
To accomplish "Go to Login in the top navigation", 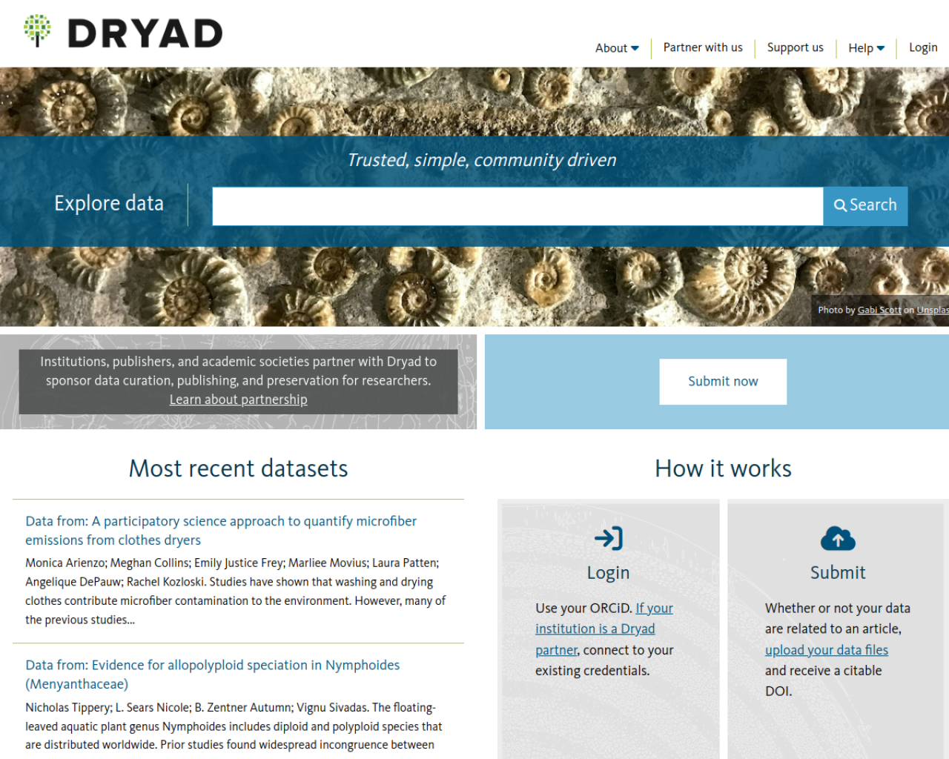I will [923, 47].
